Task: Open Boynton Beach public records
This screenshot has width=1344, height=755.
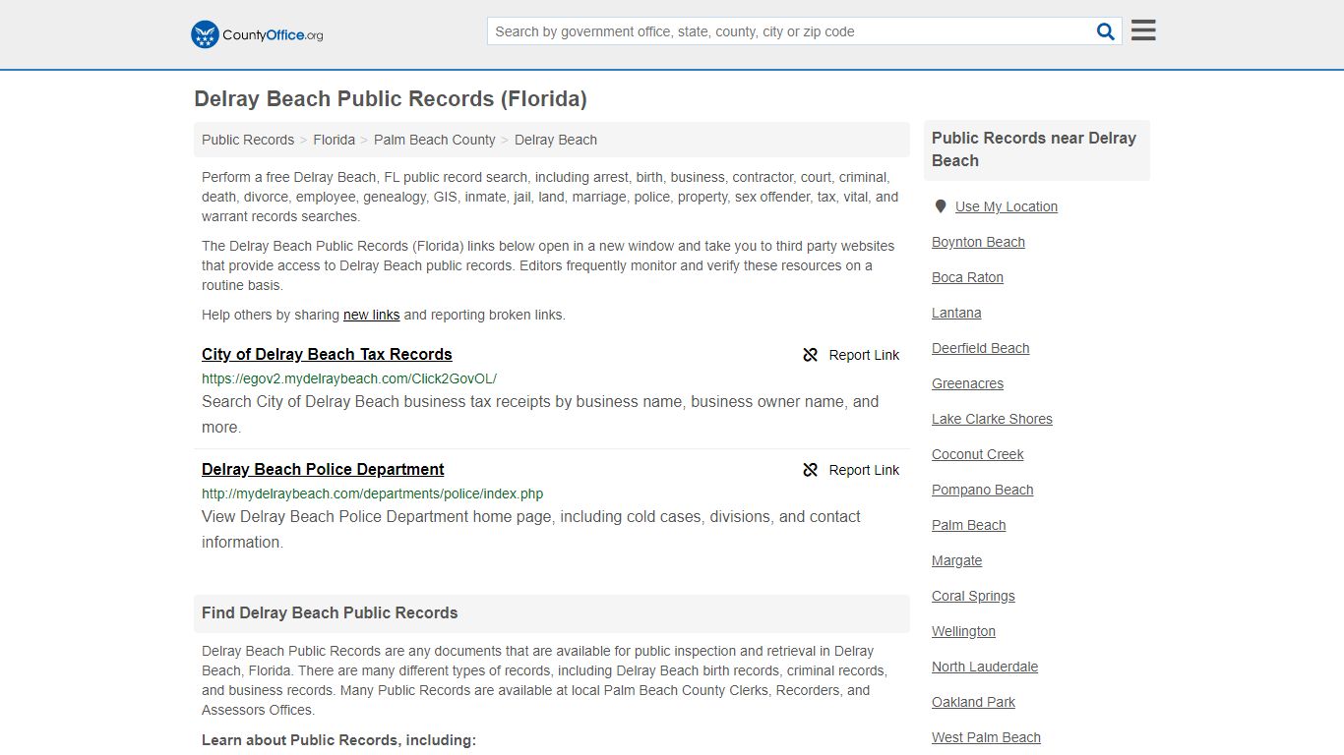Action: coord(978,242)
